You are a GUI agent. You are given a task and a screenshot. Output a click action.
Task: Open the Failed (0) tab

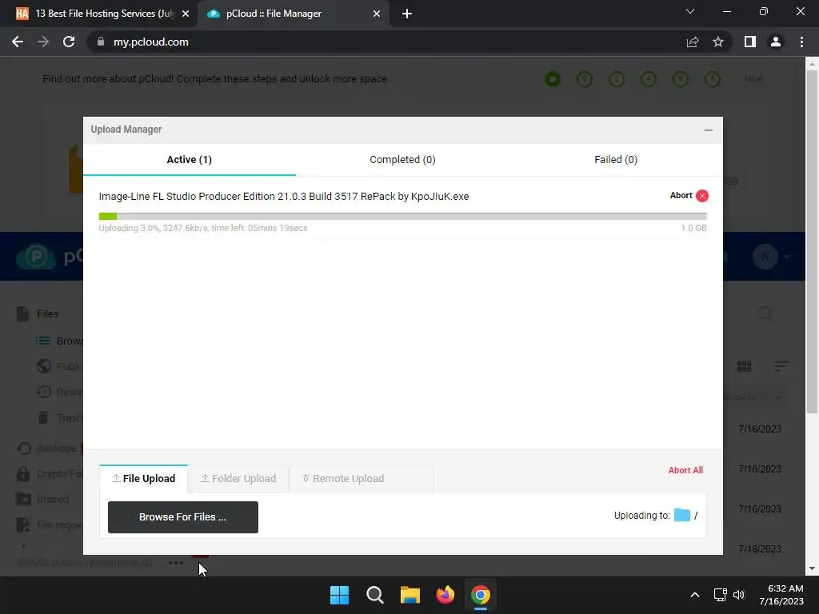click(616, 160)
